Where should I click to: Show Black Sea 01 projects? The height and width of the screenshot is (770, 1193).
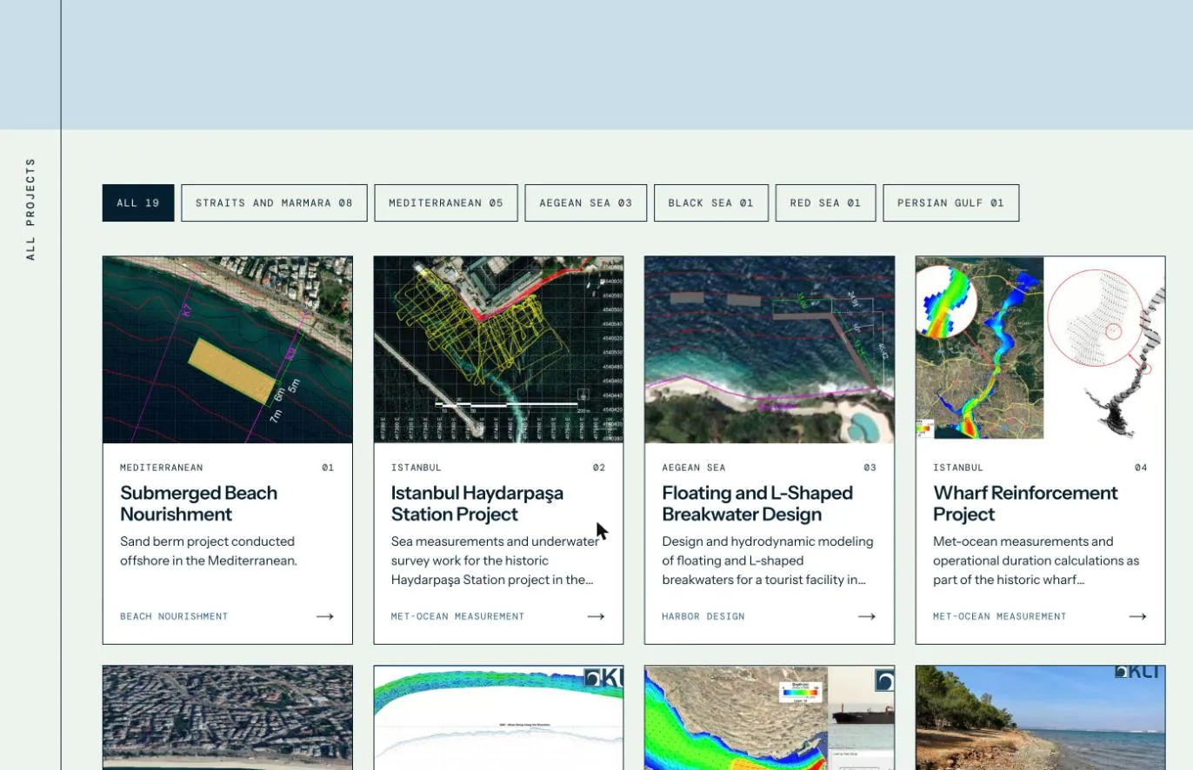[711, 202]
